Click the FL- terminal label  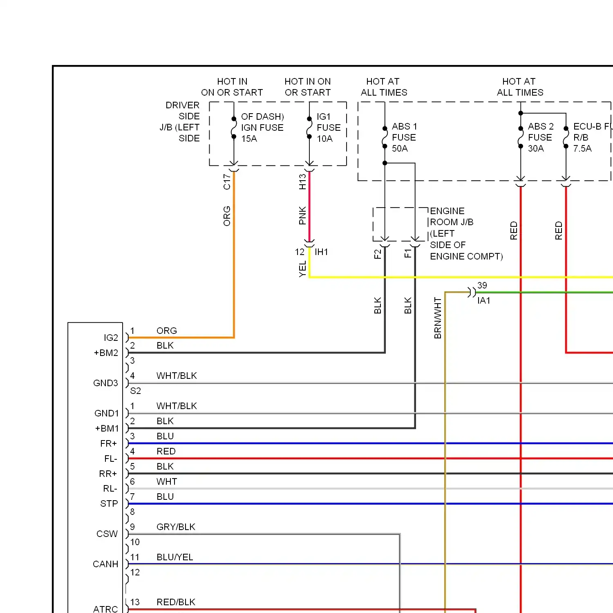click(111, 459)
